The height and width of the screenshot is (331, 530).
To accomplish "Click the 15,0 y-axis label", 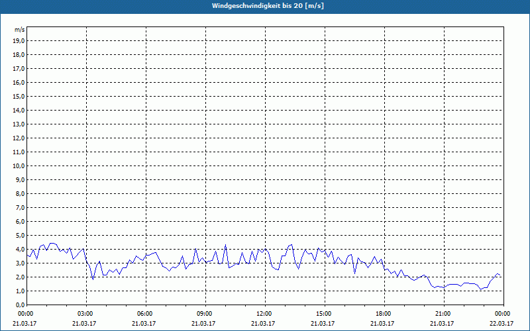I will point(19,96).
